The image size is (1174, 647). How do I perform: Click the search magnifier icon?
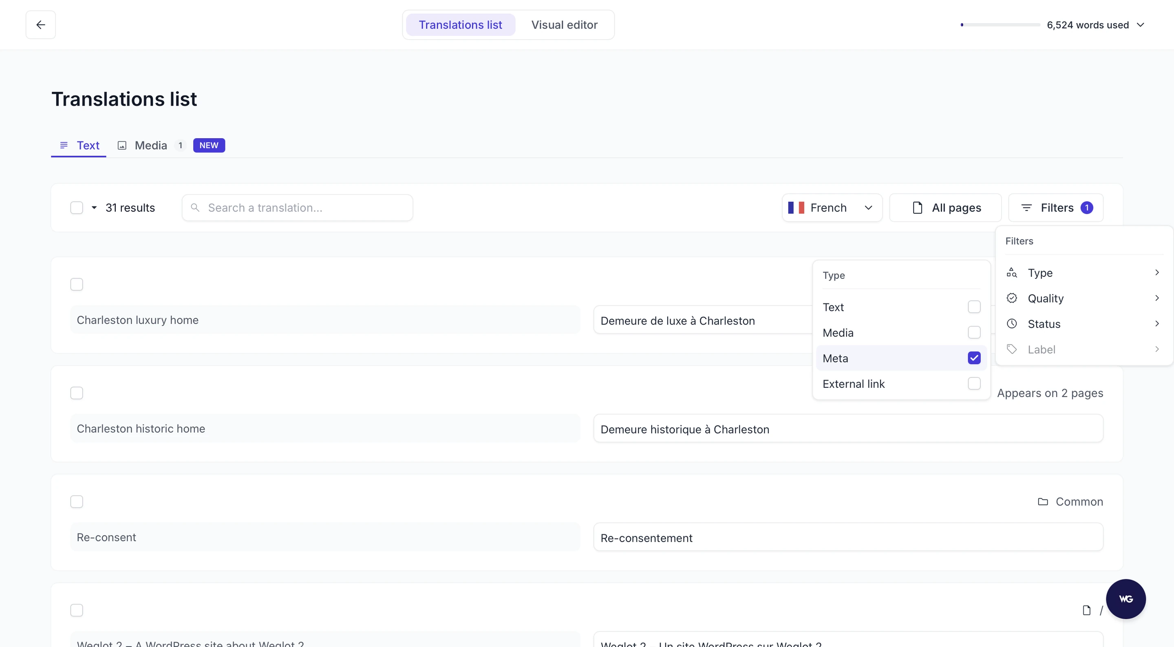pos(195,208)
